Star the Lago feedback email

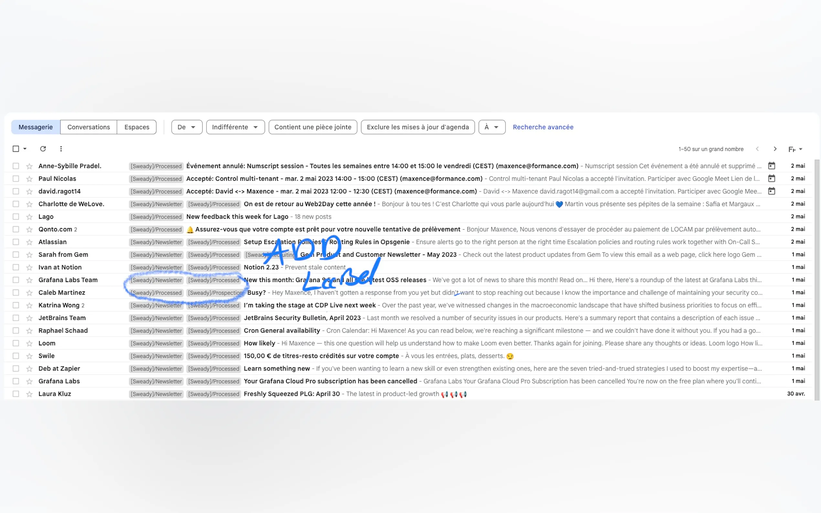pyautogui.click(x=29, y=216)
